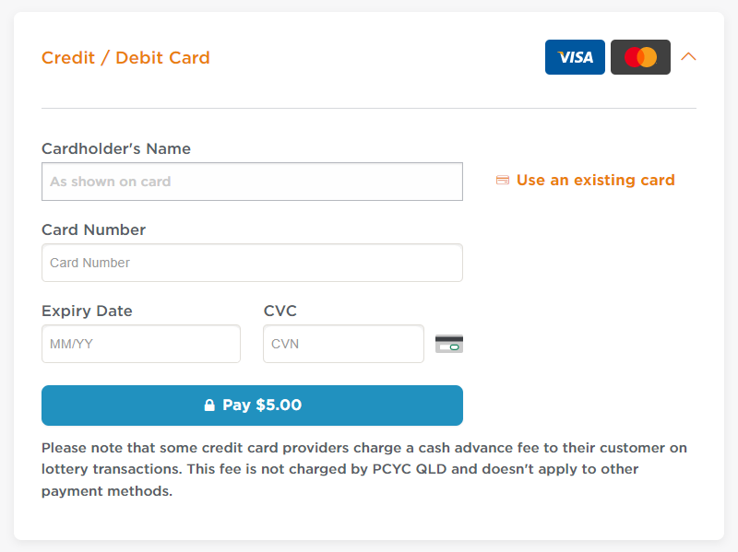Click the fee disclaimer text below Pay button

(x=364, y=469)
